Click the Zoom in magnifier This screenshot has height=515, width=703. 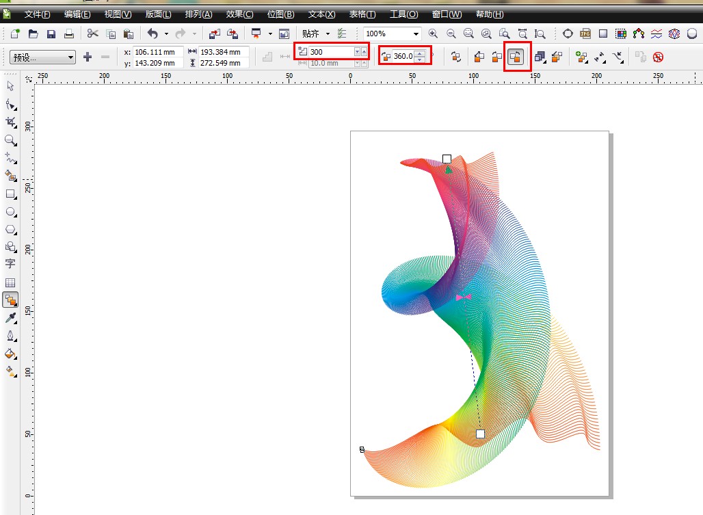[433, 34]
